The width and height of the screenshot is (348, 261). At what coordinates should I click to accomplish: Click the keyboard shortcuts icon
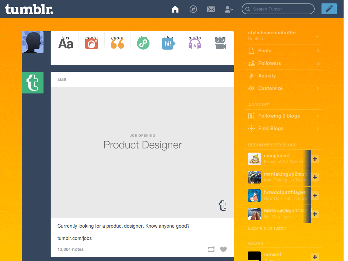tap(315, 210)
